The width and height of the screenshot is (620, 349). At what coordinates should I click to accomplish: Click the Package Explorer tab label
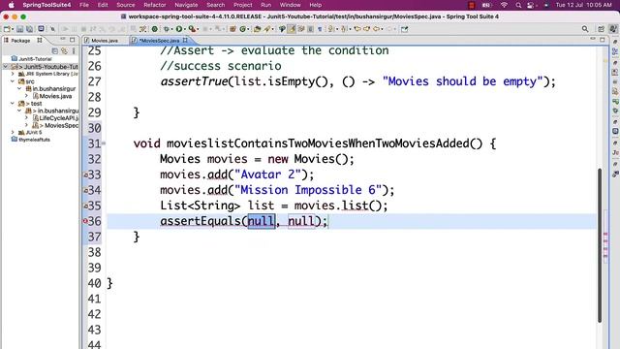tap(20, 41)
